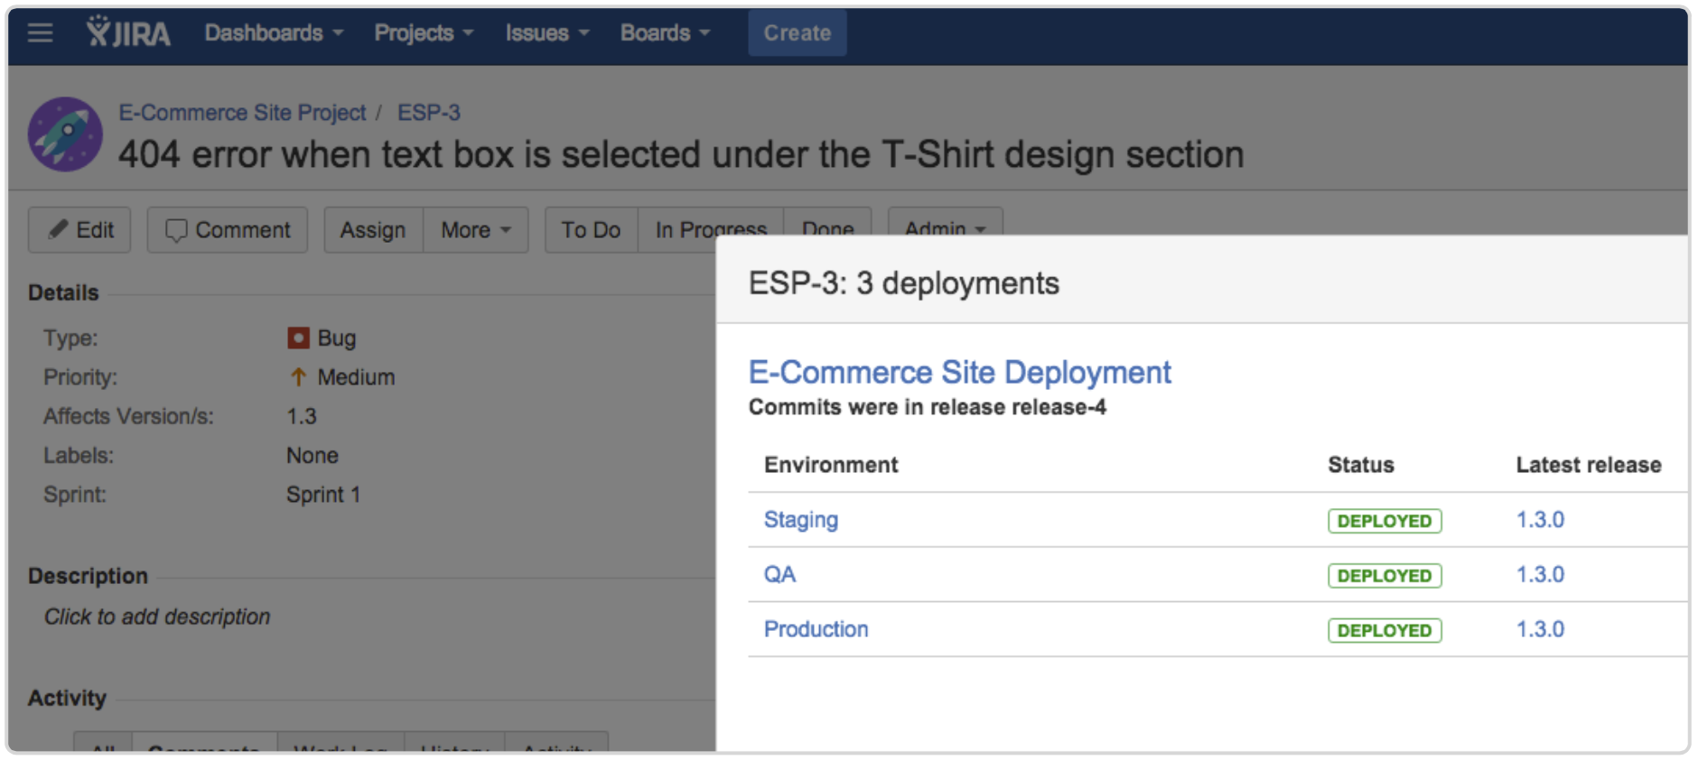The image size is (1698, 760).
Task: Open E-Commerce Site Project breadcrumb link
Action: (x=242, y=113)
